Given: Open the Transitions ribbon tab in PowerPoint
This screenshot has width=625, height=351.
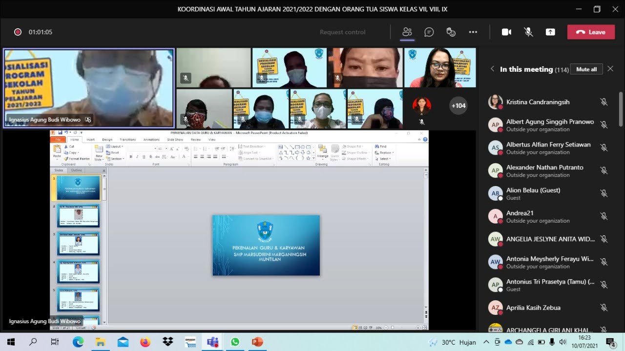Looking at the screenshot, I should point(128,140).
